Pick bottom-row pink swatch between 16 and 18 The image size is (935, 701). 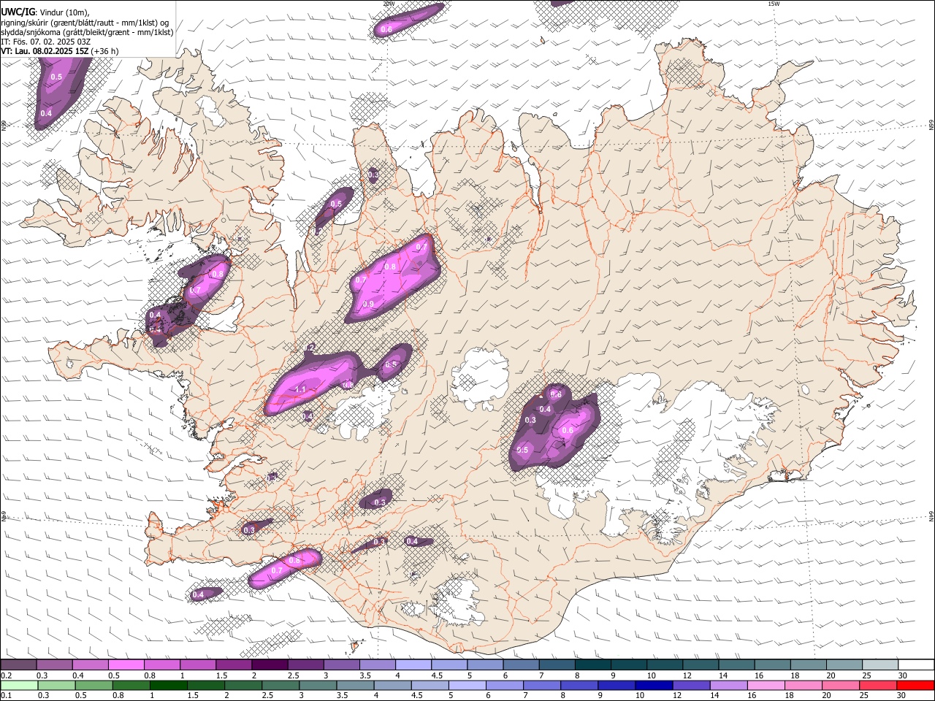coord(766,685)
